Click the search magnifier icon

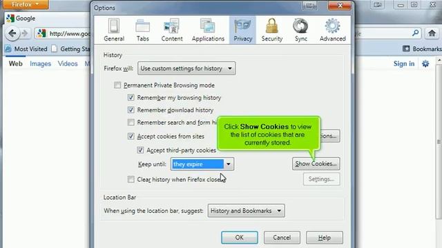click(415, 33)
